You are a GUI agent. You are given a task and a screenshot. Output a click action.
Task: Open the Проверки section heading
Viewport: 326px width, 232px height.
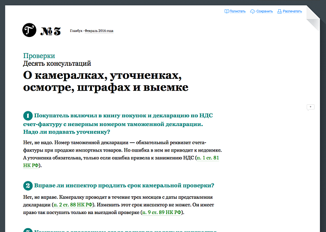point(39,56)
